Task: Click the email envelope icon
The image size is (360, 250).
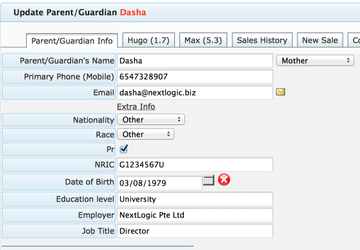Action: [x=280, y=92]
